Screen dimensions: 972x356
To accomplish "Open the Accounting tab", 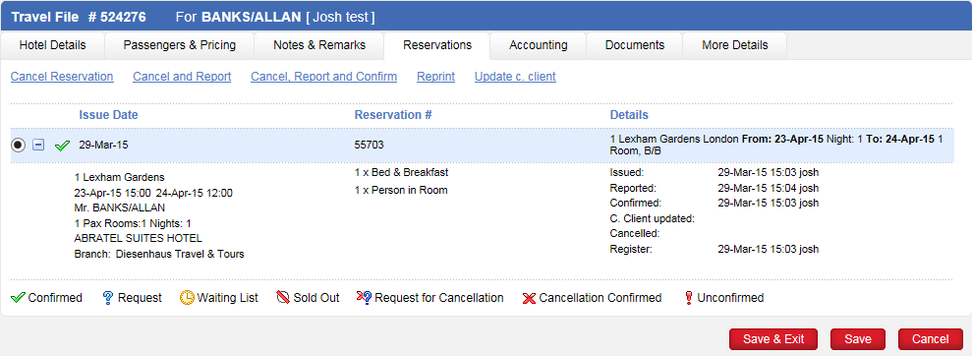I will pos(538,45).
